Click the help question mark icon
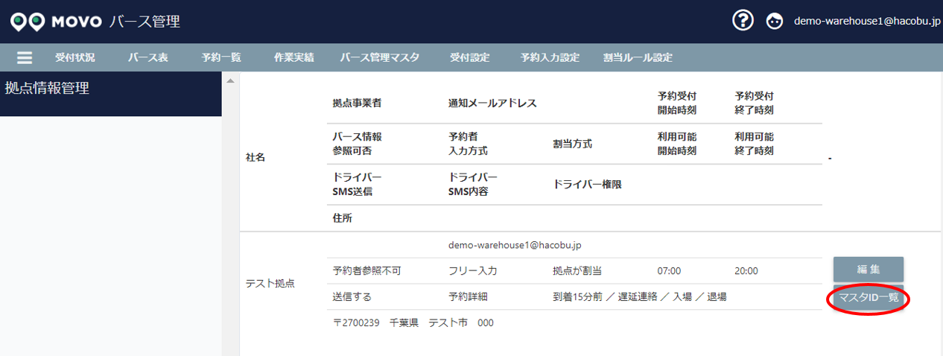Viewport: 943px width, 356px height. (x=743, y=21)
